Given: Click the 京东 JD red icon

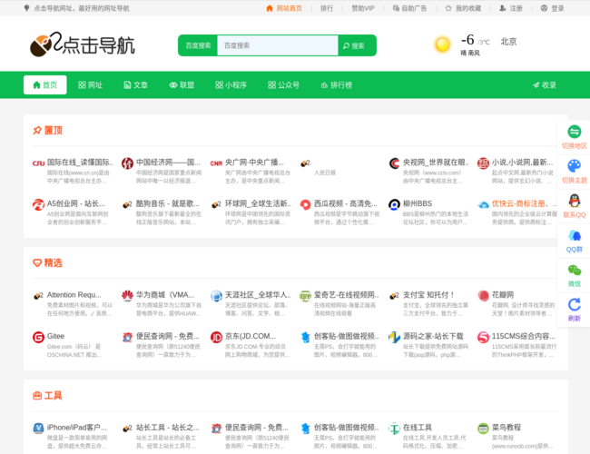Looking at the screenshot, I should coord(216,337).
